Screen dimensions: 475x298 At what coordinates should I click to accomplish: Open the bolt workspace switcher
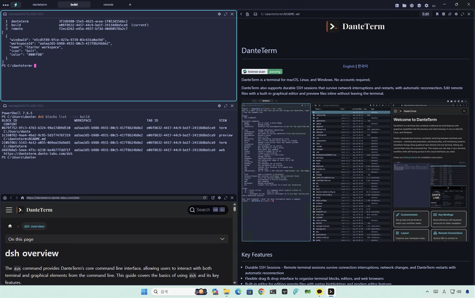(x=16, y=5)
